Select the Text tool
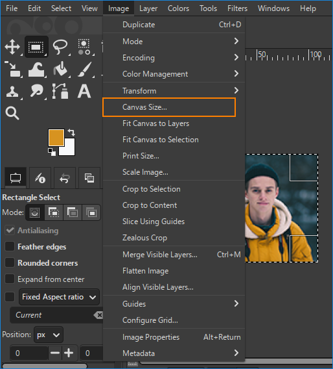 coord(84,92)
